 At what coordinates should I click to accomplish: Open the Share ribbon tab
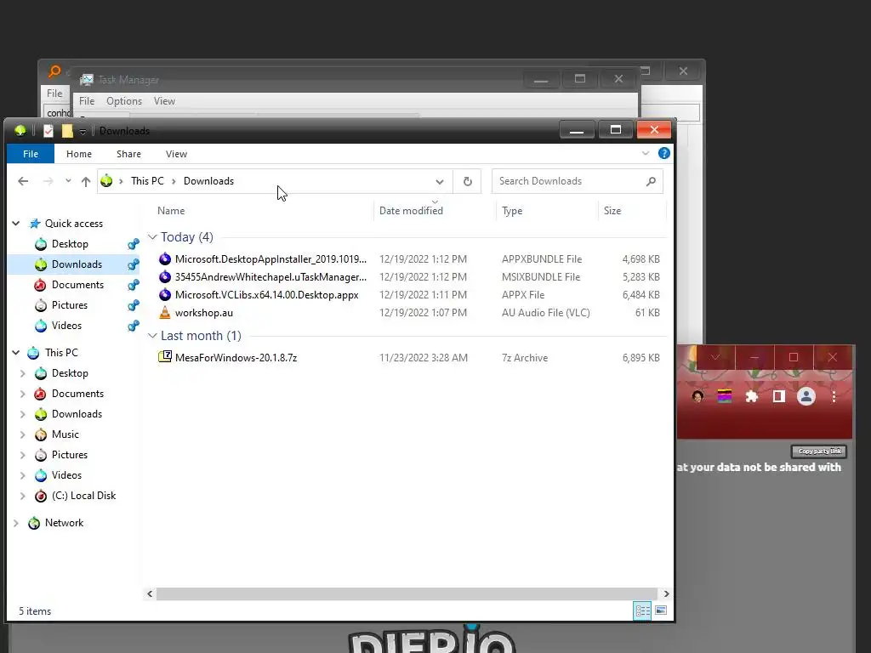(129, 154)
